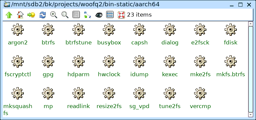Select the mp gear icon
The width and height of the screenshot is (256, 120).
(48, 93)
